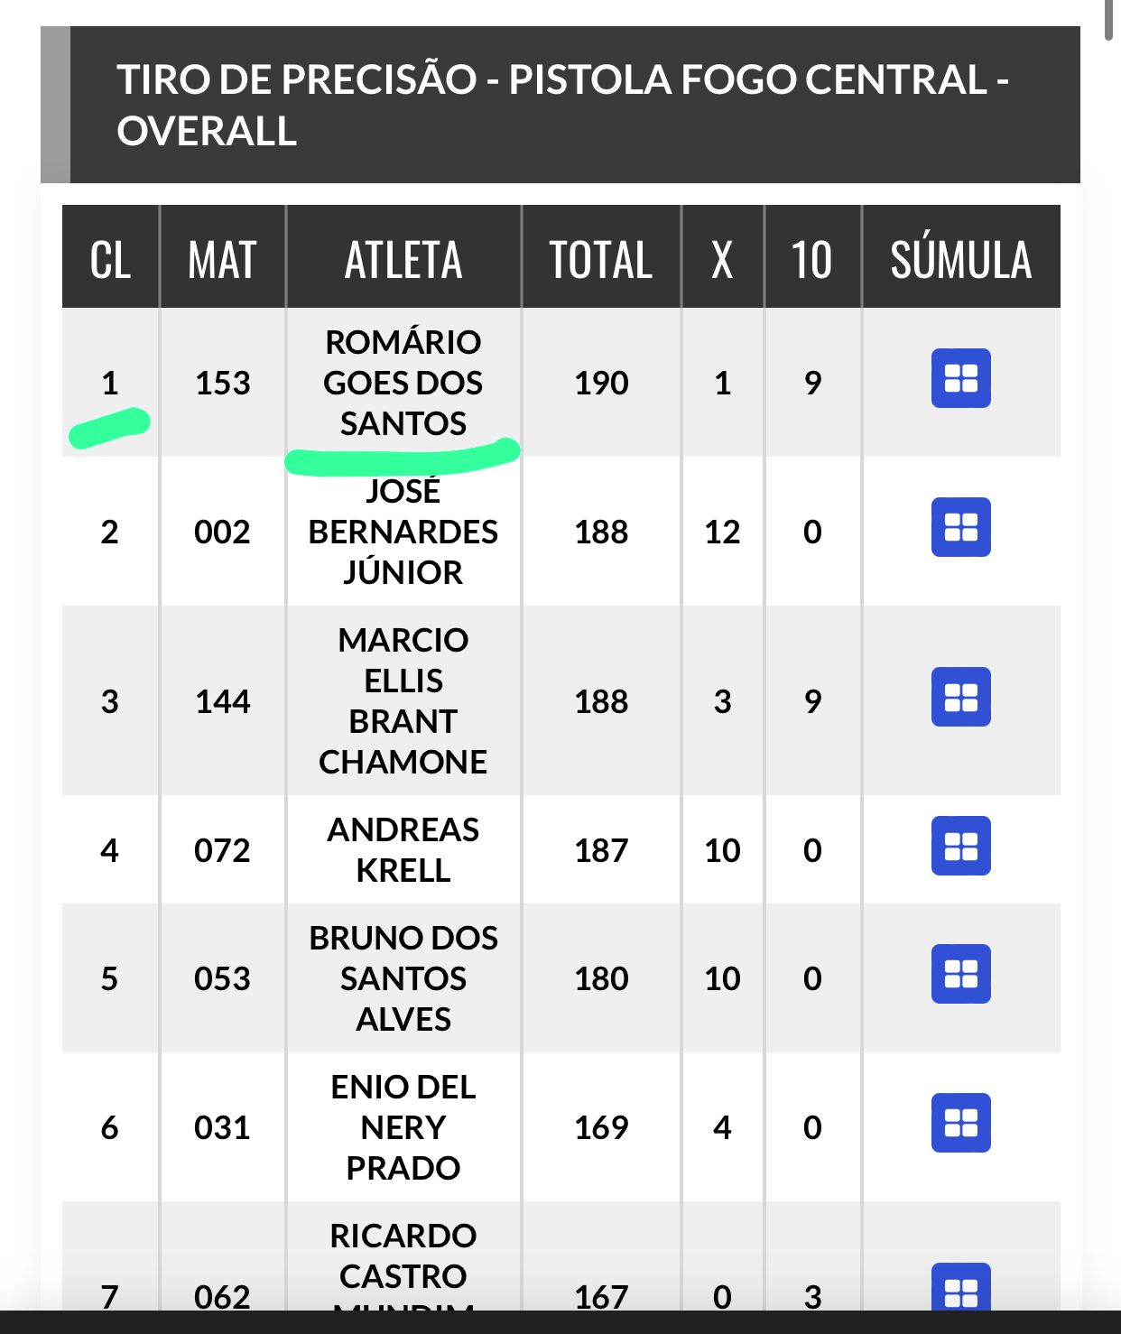Select total score 190 in first row

pyautogui.click(x=601, y=383)
